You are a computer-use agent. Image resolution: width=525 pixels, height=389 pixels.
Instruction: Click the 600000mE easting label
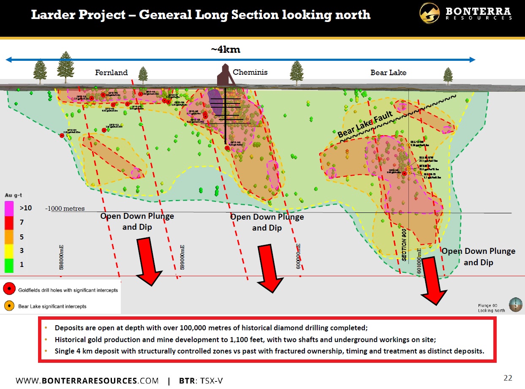pyautogui.click(x=298, y=256)
